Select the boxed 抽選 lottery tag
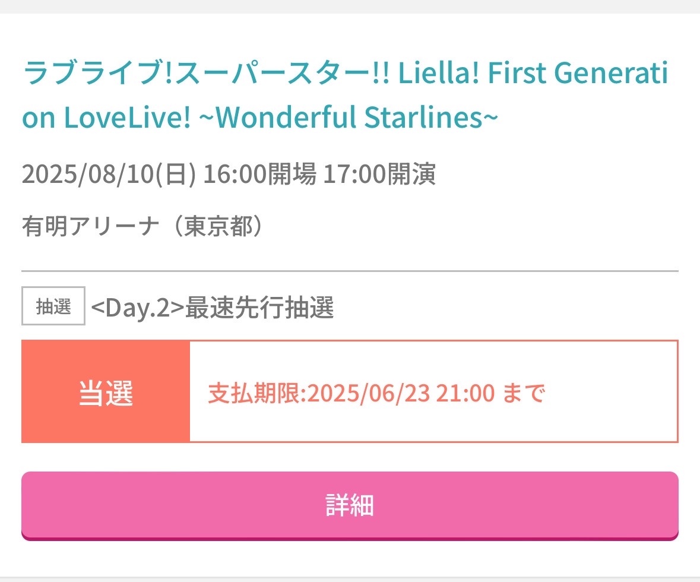Viewport: 700px width, 582px height. click(53, 306)
